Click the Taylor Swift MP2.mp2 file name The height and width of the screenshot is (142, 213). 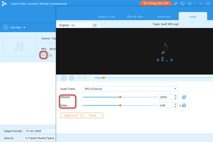[x=165, y=24]
